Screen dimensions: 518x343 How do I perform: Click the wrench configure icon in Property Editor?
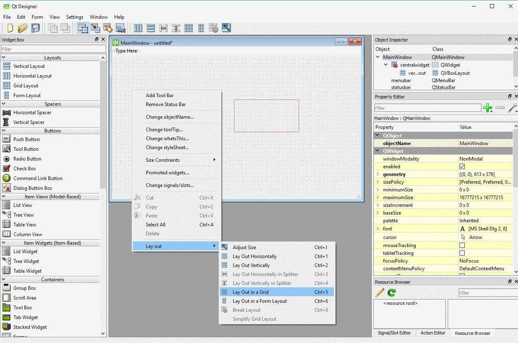click(x=512, y=108)
